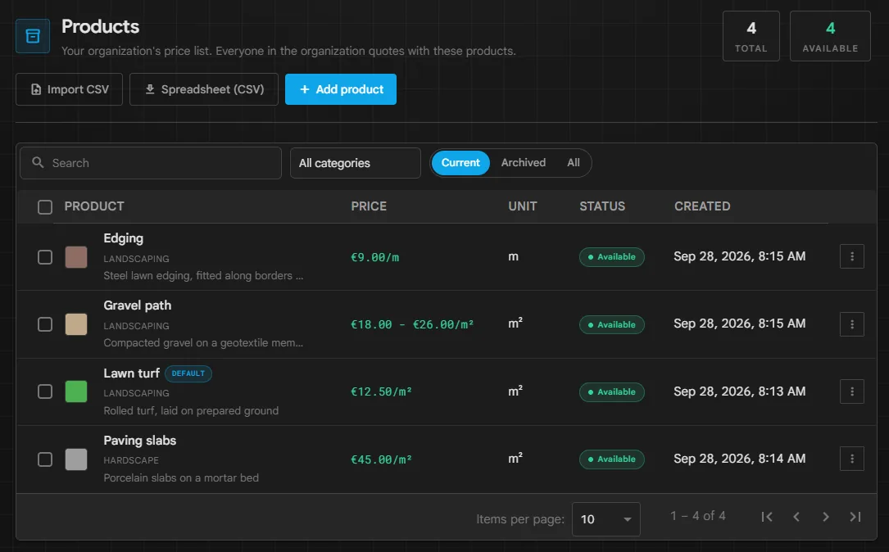Screen dimensions: 889x552
Task: Click the AVAILABLE count card
Action: [x=830, y=36]
